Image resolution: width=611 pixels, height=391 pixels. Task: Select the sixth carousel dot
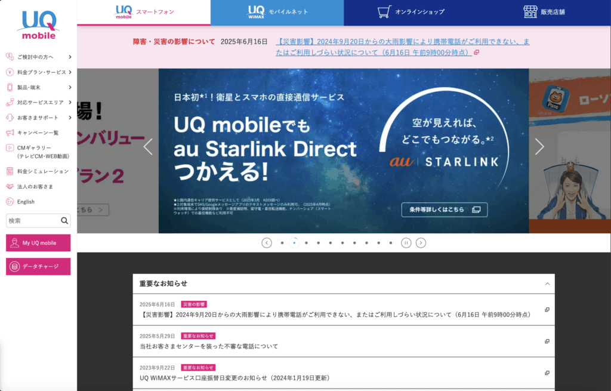pos(342,243)
